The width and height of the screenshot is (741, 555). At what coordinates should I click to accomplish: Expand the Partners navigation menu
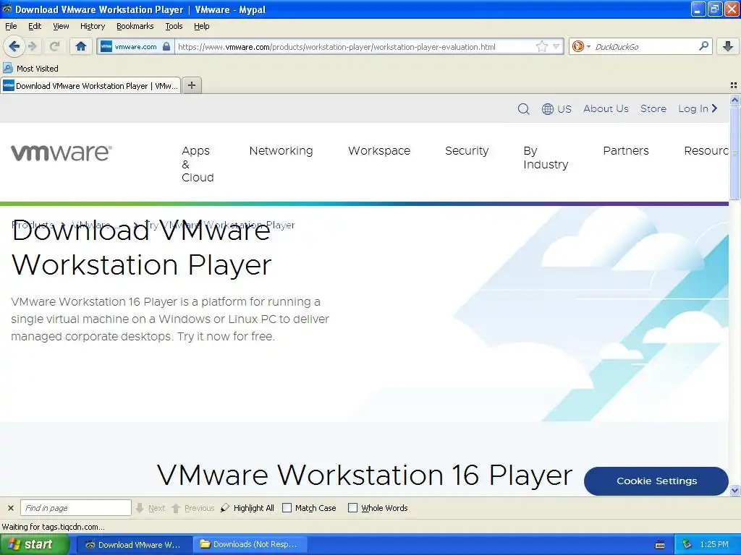click(626, 150)
